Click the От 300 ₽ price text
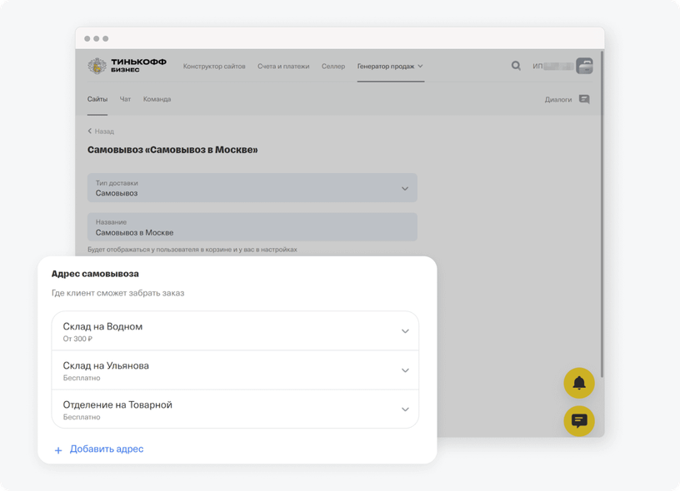 (x=77, y=339)
